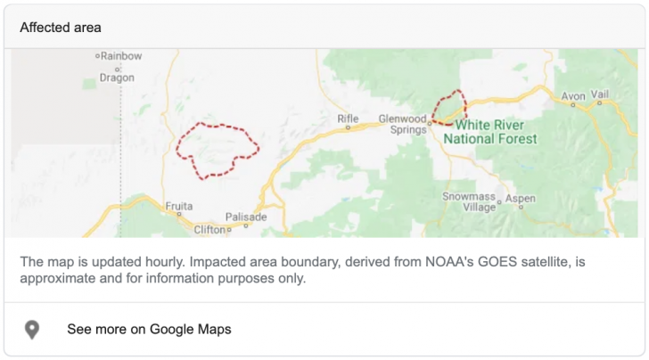649x360 pixels.
Task: Click the Glenwood Springs label on map
Action: click(x=403, y=123)
